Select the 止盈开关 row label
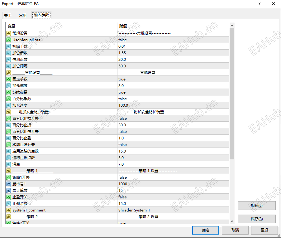 [x=20, y=197]
